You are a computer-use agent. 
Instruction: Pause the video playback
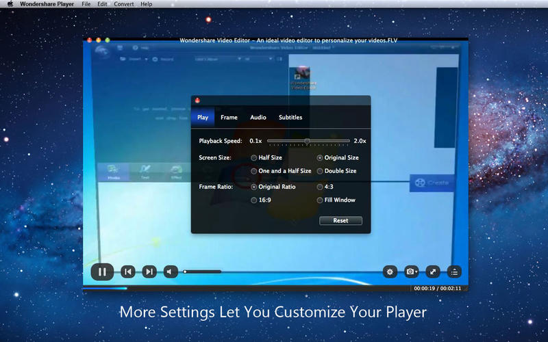tap(102, 272)
